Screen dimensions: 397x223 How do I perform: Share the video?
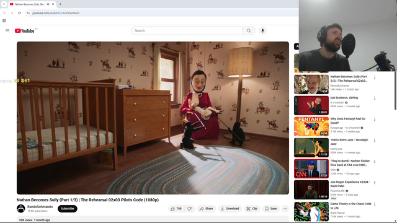[x=207, y=209]
